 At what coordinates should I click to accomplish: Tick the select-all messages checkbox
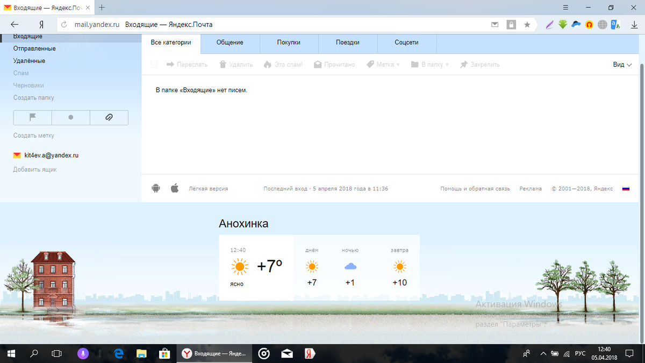154,65
